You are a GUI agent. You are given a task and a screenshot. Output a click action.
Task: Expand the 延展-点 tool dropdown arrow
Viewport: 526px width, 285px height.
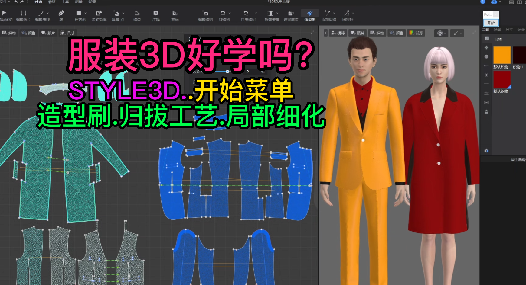(x=123, y=13)
